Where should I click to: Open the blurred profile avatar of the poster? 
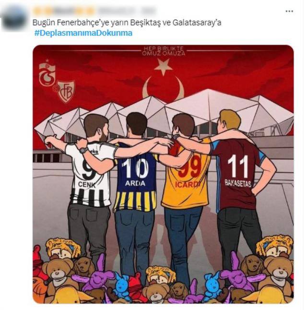pyautogui.click(x=14, y=19)
